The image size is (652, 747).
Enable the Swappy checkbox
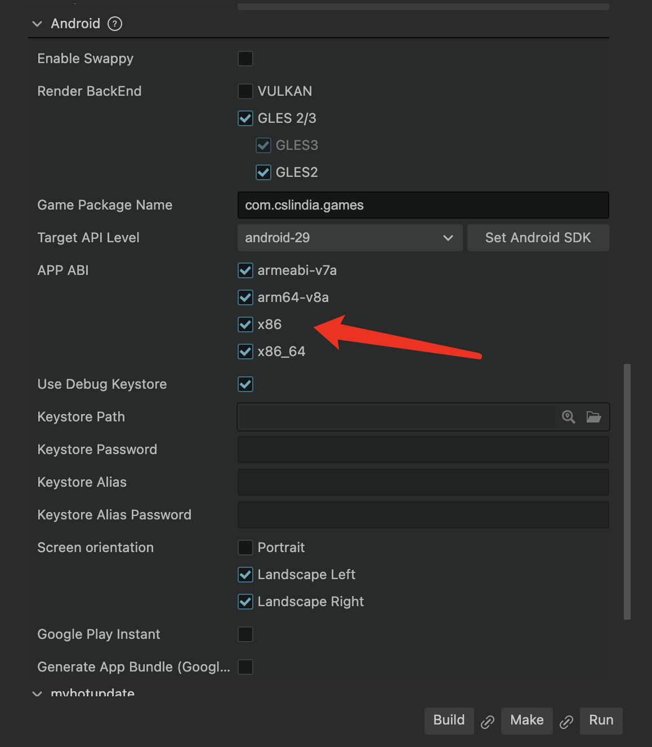tap(245, 59)
